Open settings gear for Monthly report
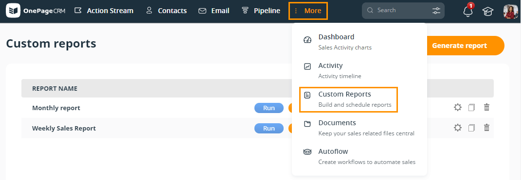The image size is (521, 180). [x=458, y=107]
